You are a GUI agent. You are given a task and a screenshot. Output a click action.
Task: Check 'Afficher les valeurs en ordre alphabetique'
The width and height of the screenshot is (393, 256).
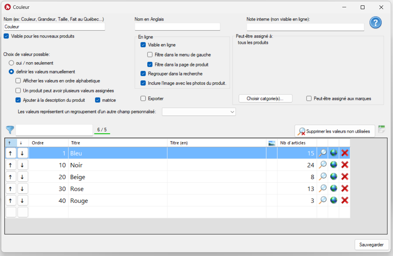18,81
